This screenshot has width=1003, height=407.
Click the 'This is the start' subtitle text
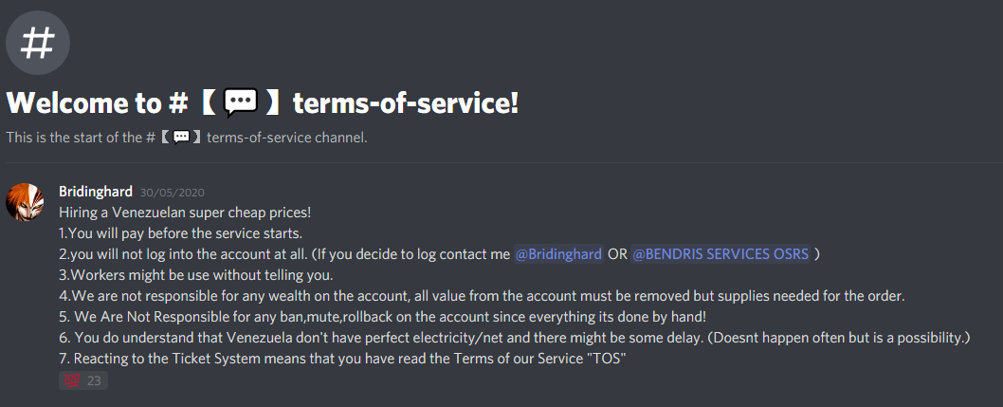pyautogui.click(x=187, y=137)
